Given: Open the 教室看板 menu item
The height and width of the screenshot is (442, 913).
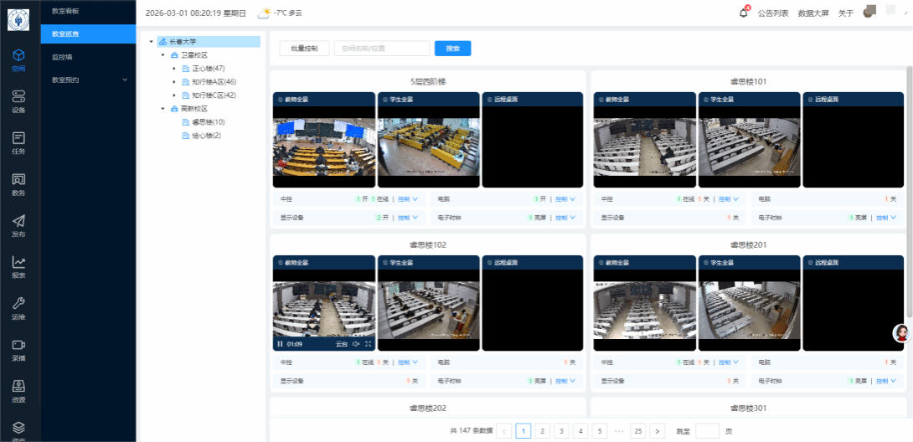Looking at the screenshot, I should pos(64,11).
